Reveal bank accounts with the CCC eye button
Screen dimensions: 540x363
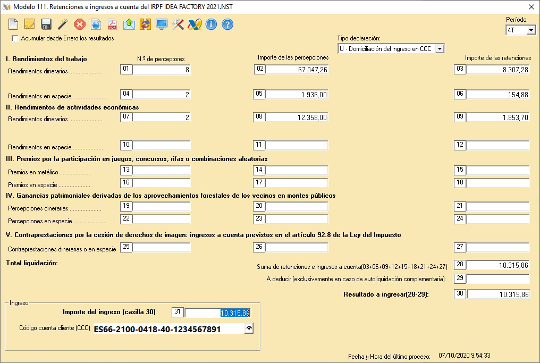click(x=249, y=328)
